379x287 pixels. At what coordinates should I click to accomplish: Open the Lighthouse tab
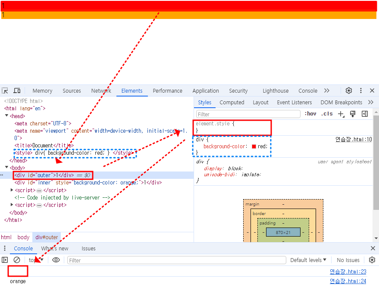click(276, 91)
